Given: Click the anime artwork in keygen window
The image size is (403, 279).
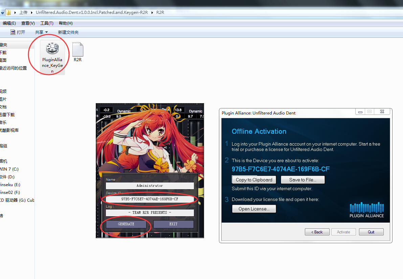Looking at the screenshot, I should click(x=150, y=138).
